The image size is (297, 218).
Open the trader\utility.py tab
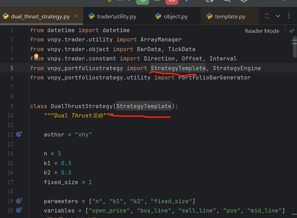click(x=112, y=17)
